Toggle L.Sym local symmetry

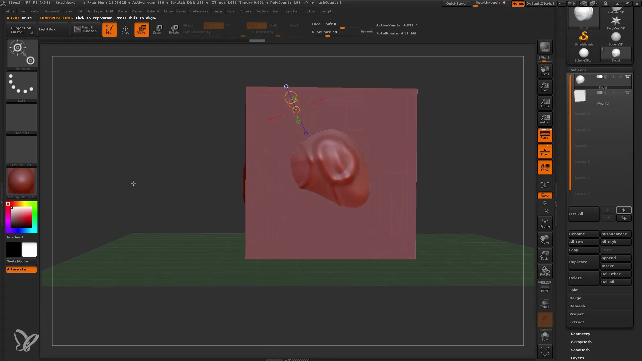click(545, 184)
